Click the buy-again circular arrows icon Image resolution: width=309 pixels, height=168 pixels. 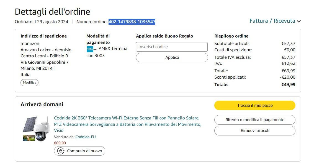60,151
